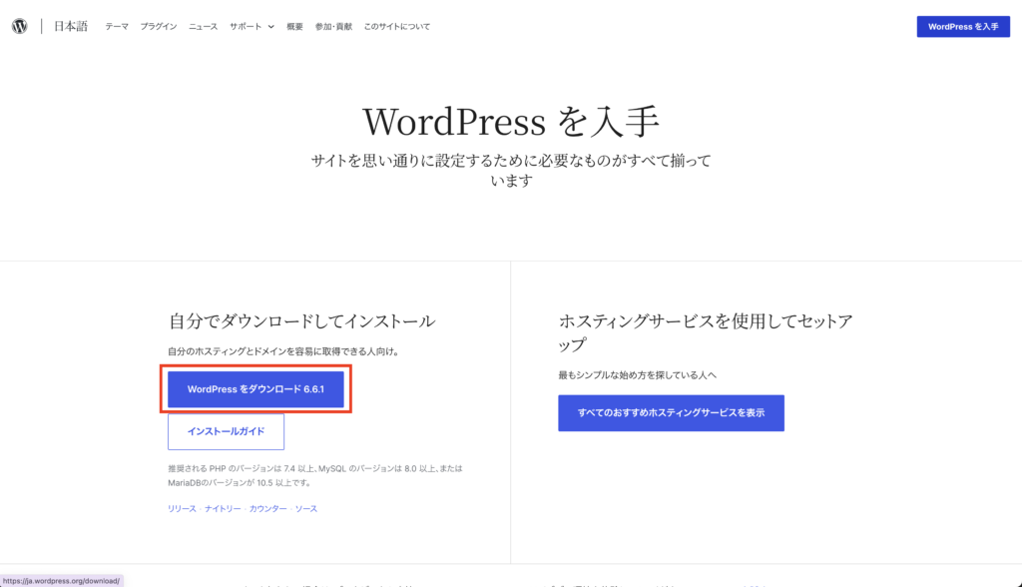Click the main title WordPress を入手

coord(510,122)
